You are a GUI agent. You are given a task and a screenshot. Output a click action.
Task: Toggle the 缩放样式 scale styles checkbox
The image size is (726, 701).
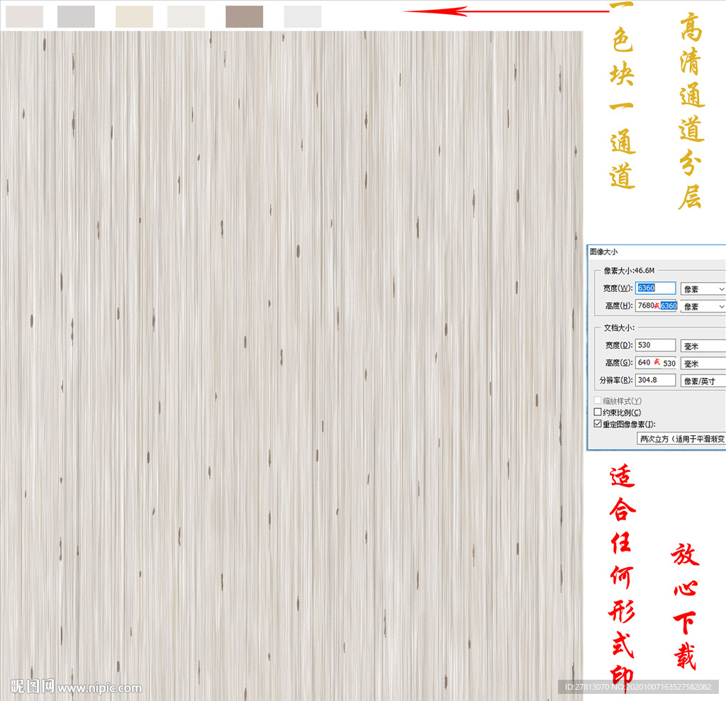tap(598, 400)
